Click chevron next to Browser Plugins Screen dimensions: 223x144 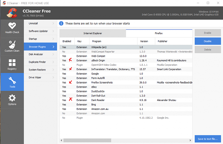point(53,47)
